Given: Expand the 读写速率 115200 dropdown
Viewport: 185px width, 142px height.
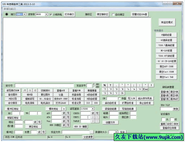Looking at the screenshot, I should click(93, 109).
